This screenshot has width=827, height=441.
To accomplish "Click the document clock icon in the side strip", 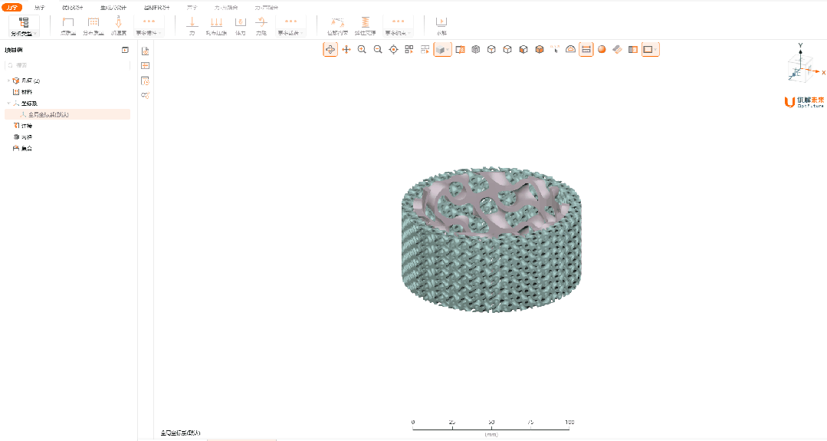I will click(x=145, y=81).
